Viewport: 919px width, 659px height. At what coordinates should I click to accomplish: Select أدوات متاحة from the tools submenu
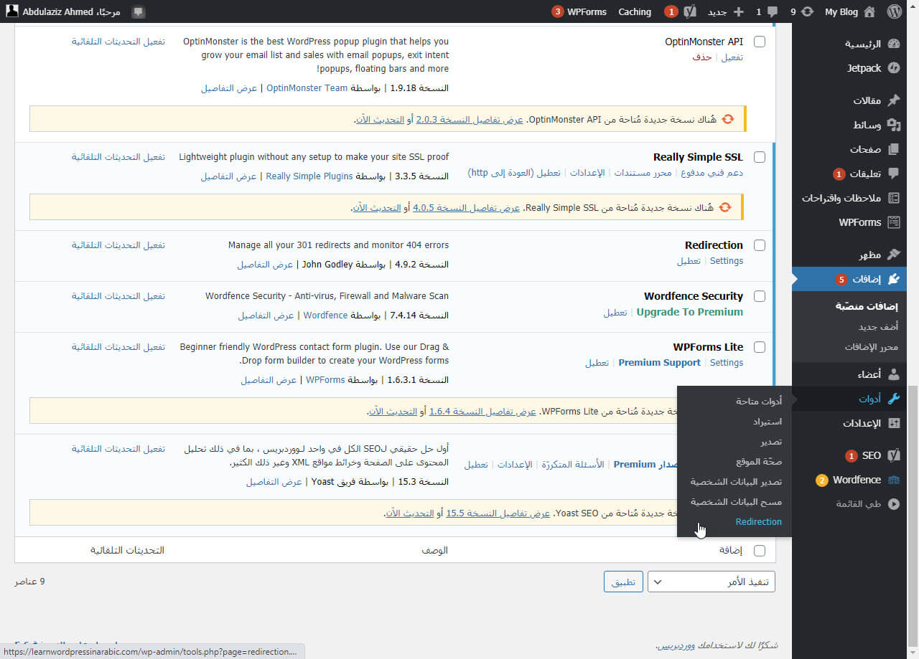[759, 401]
